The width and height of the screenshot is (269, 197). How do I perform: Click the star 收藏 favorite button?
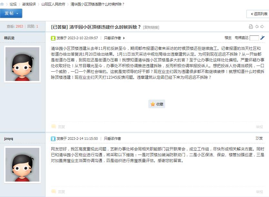[157, 104]
